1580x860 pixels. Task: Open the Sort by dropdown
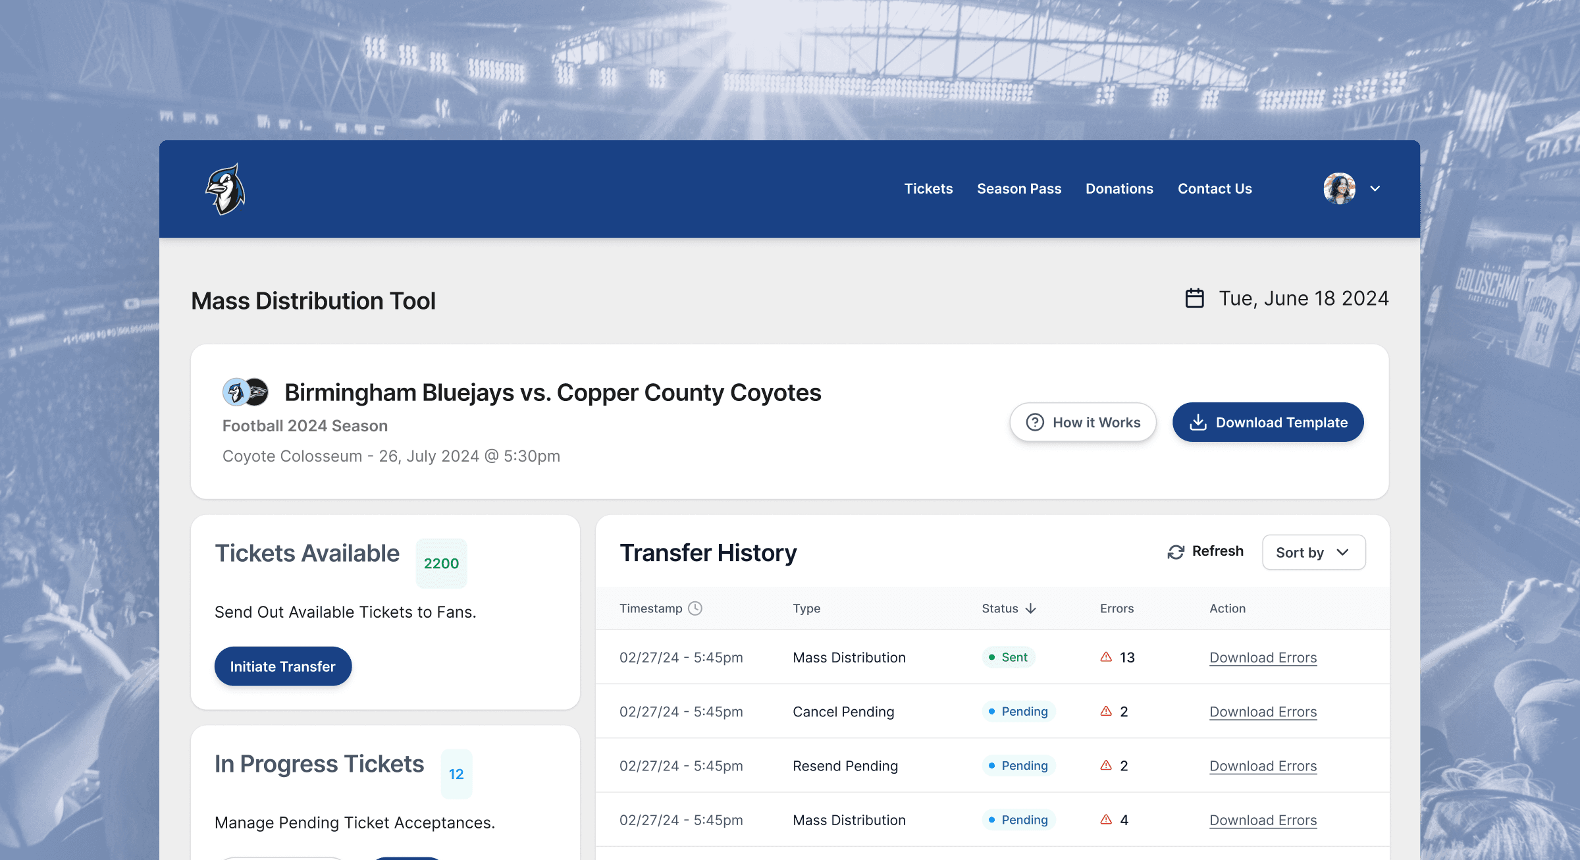(x=1313, y=552)
